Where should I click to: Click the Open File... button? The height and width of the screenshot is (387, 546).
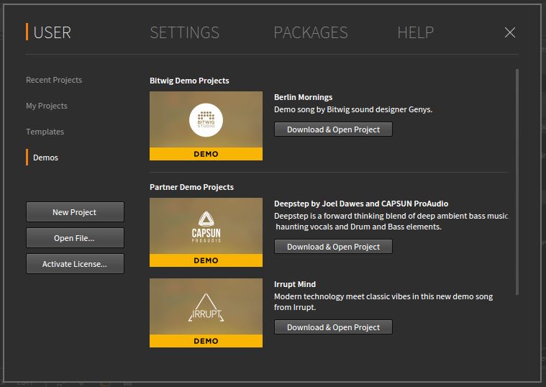75,238
